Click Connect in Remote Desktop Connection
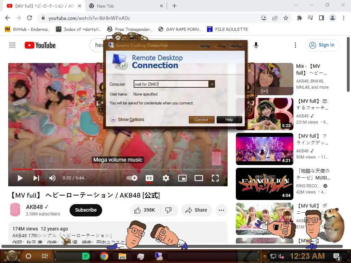This screenshot has height=263, width=351. tap(202, 120)
